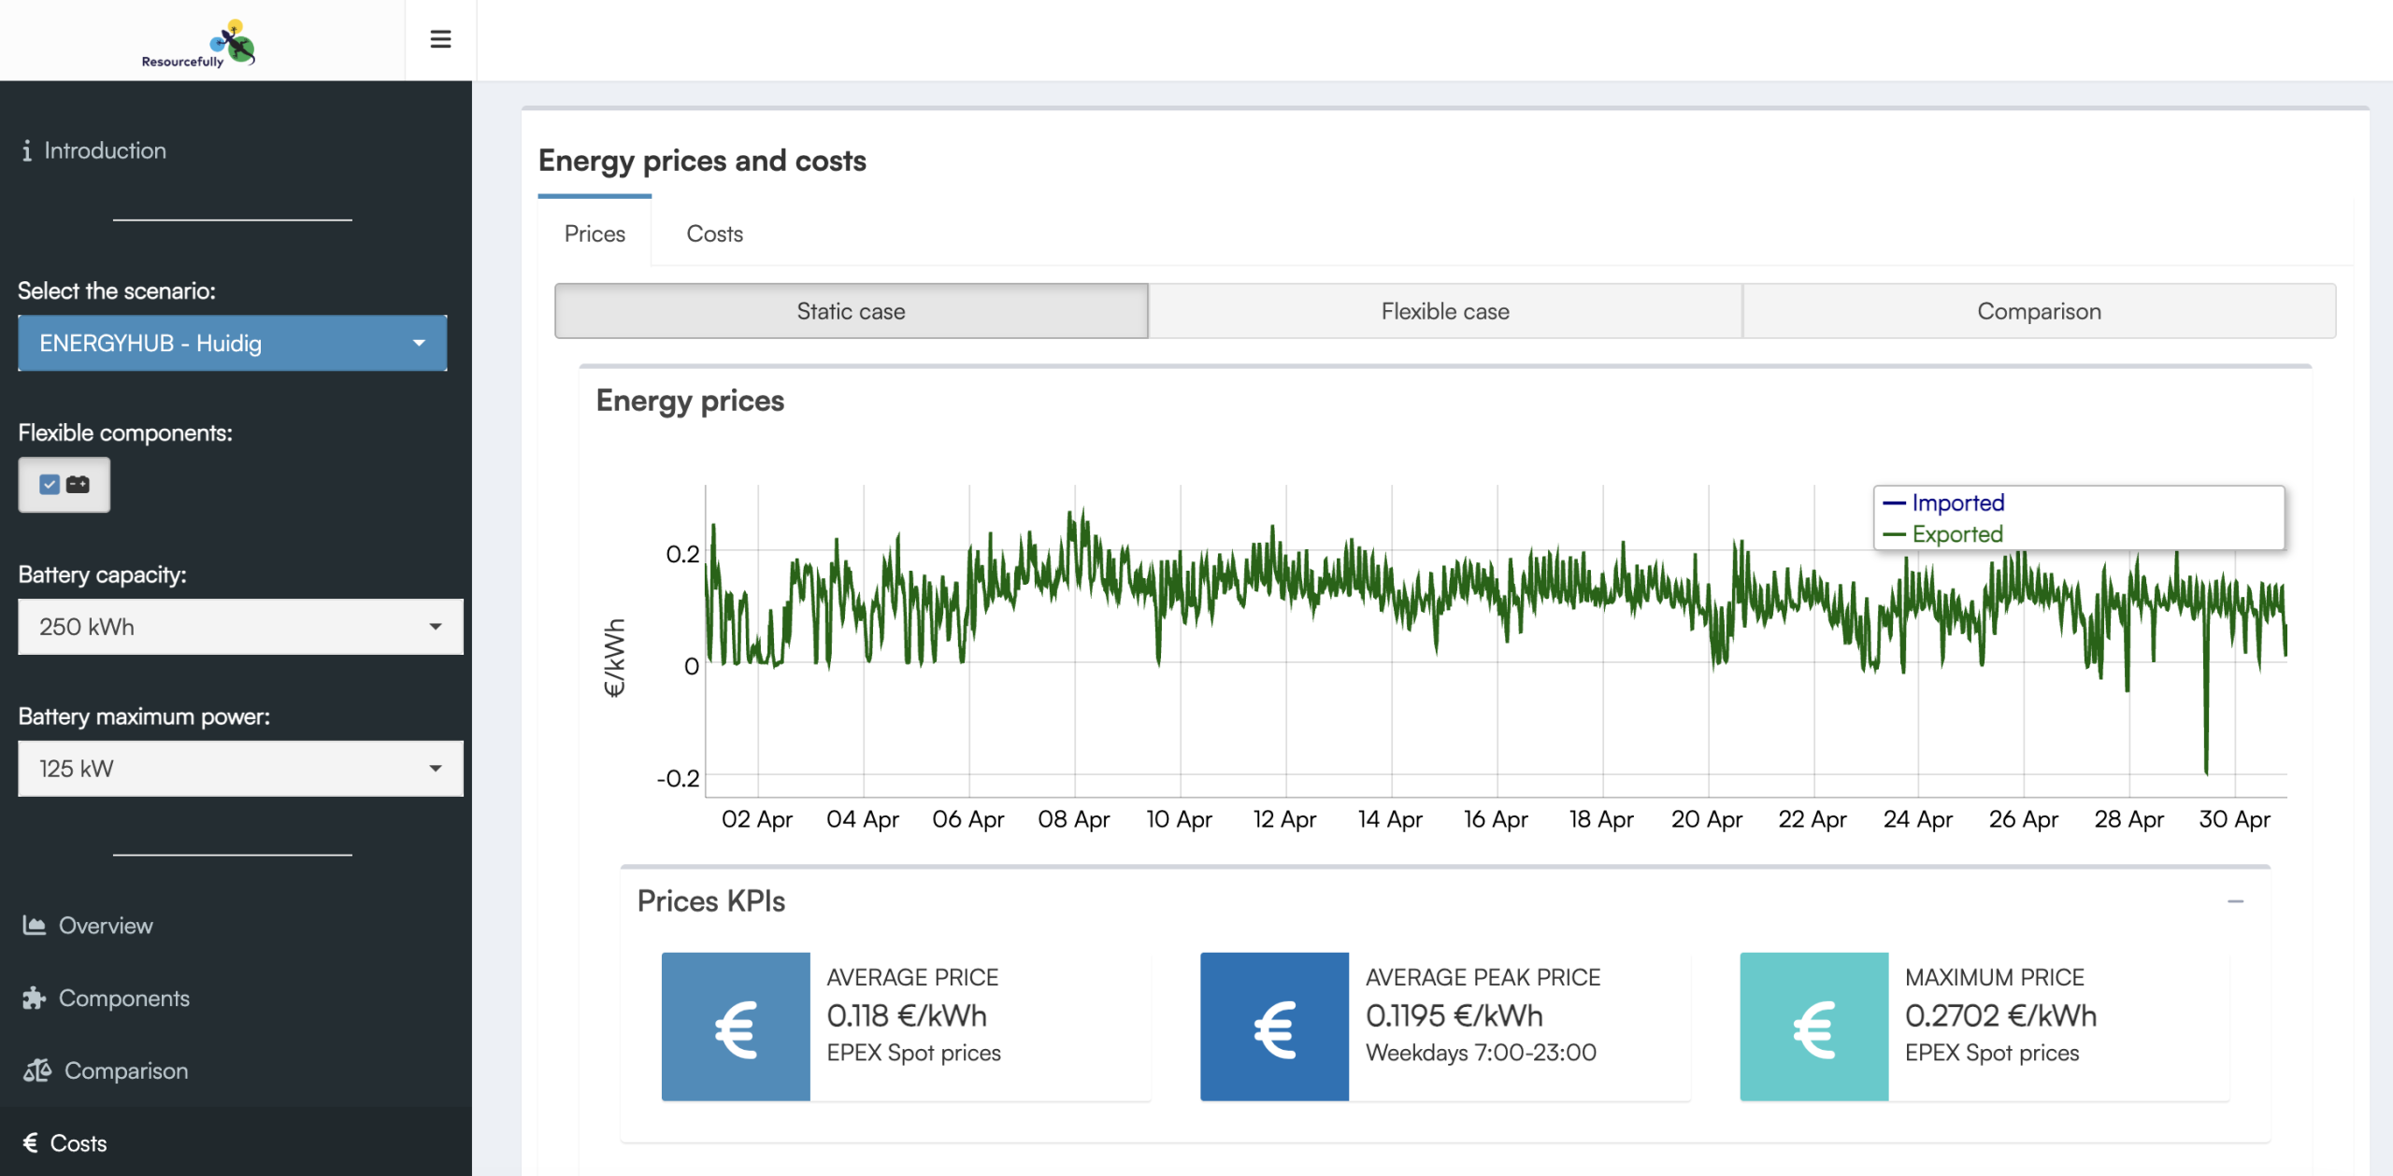Viewport: 2393px width, 1176px height.
Task: Hide the Exported series via the legend
Action: tap(1957, 533)
